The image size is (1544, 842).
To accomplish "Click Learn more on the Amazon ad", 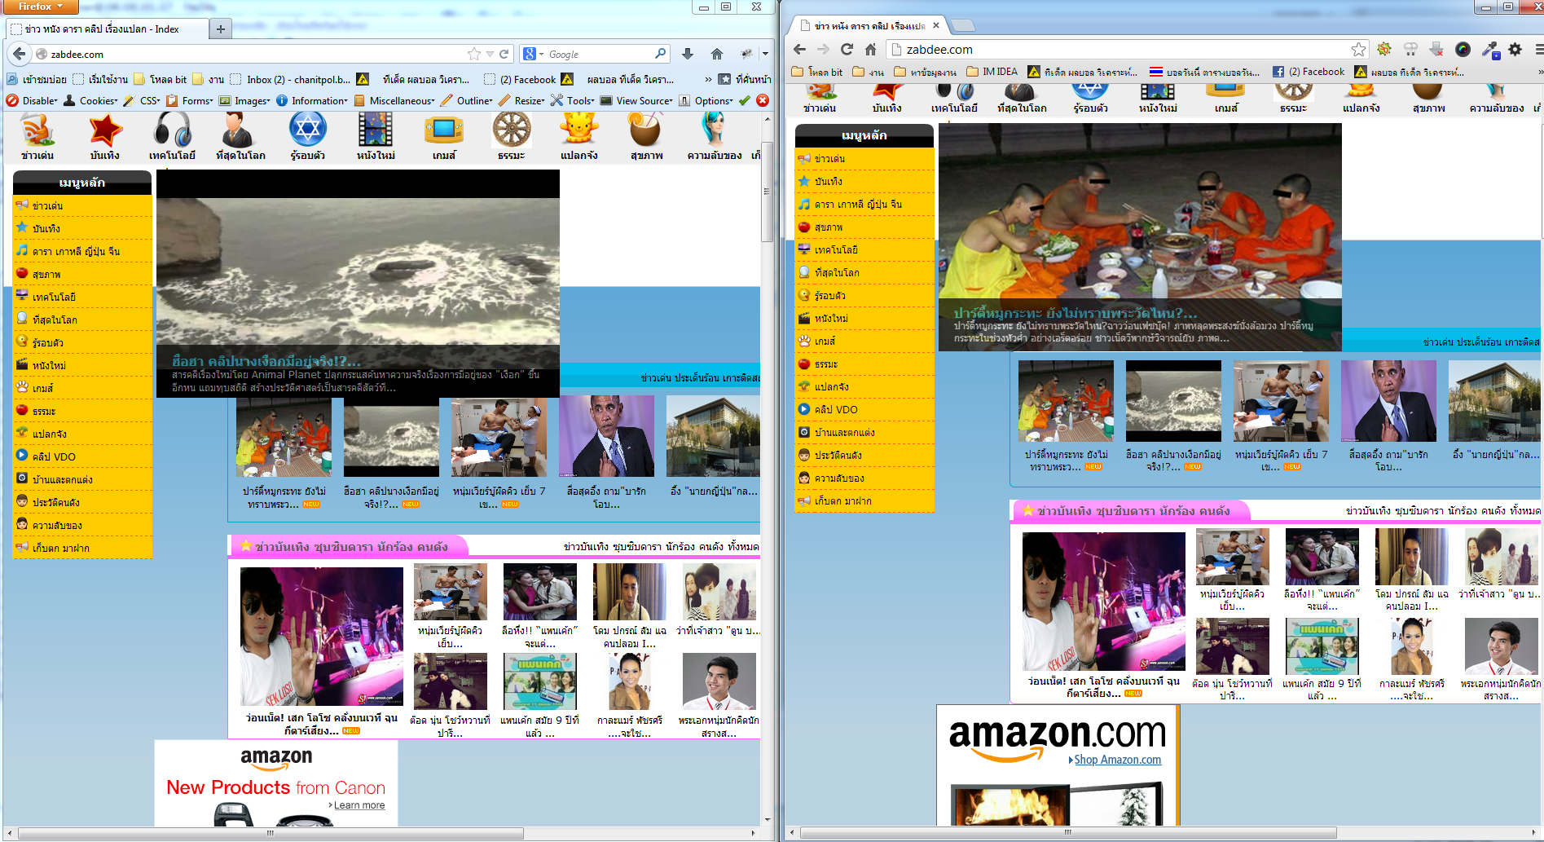I will pos(359,805).
